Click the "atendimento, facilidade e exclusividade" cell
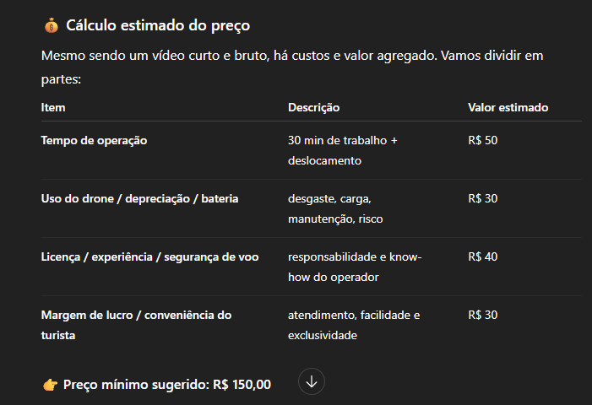This screenshot has height=405, width=592. (353, 325)
